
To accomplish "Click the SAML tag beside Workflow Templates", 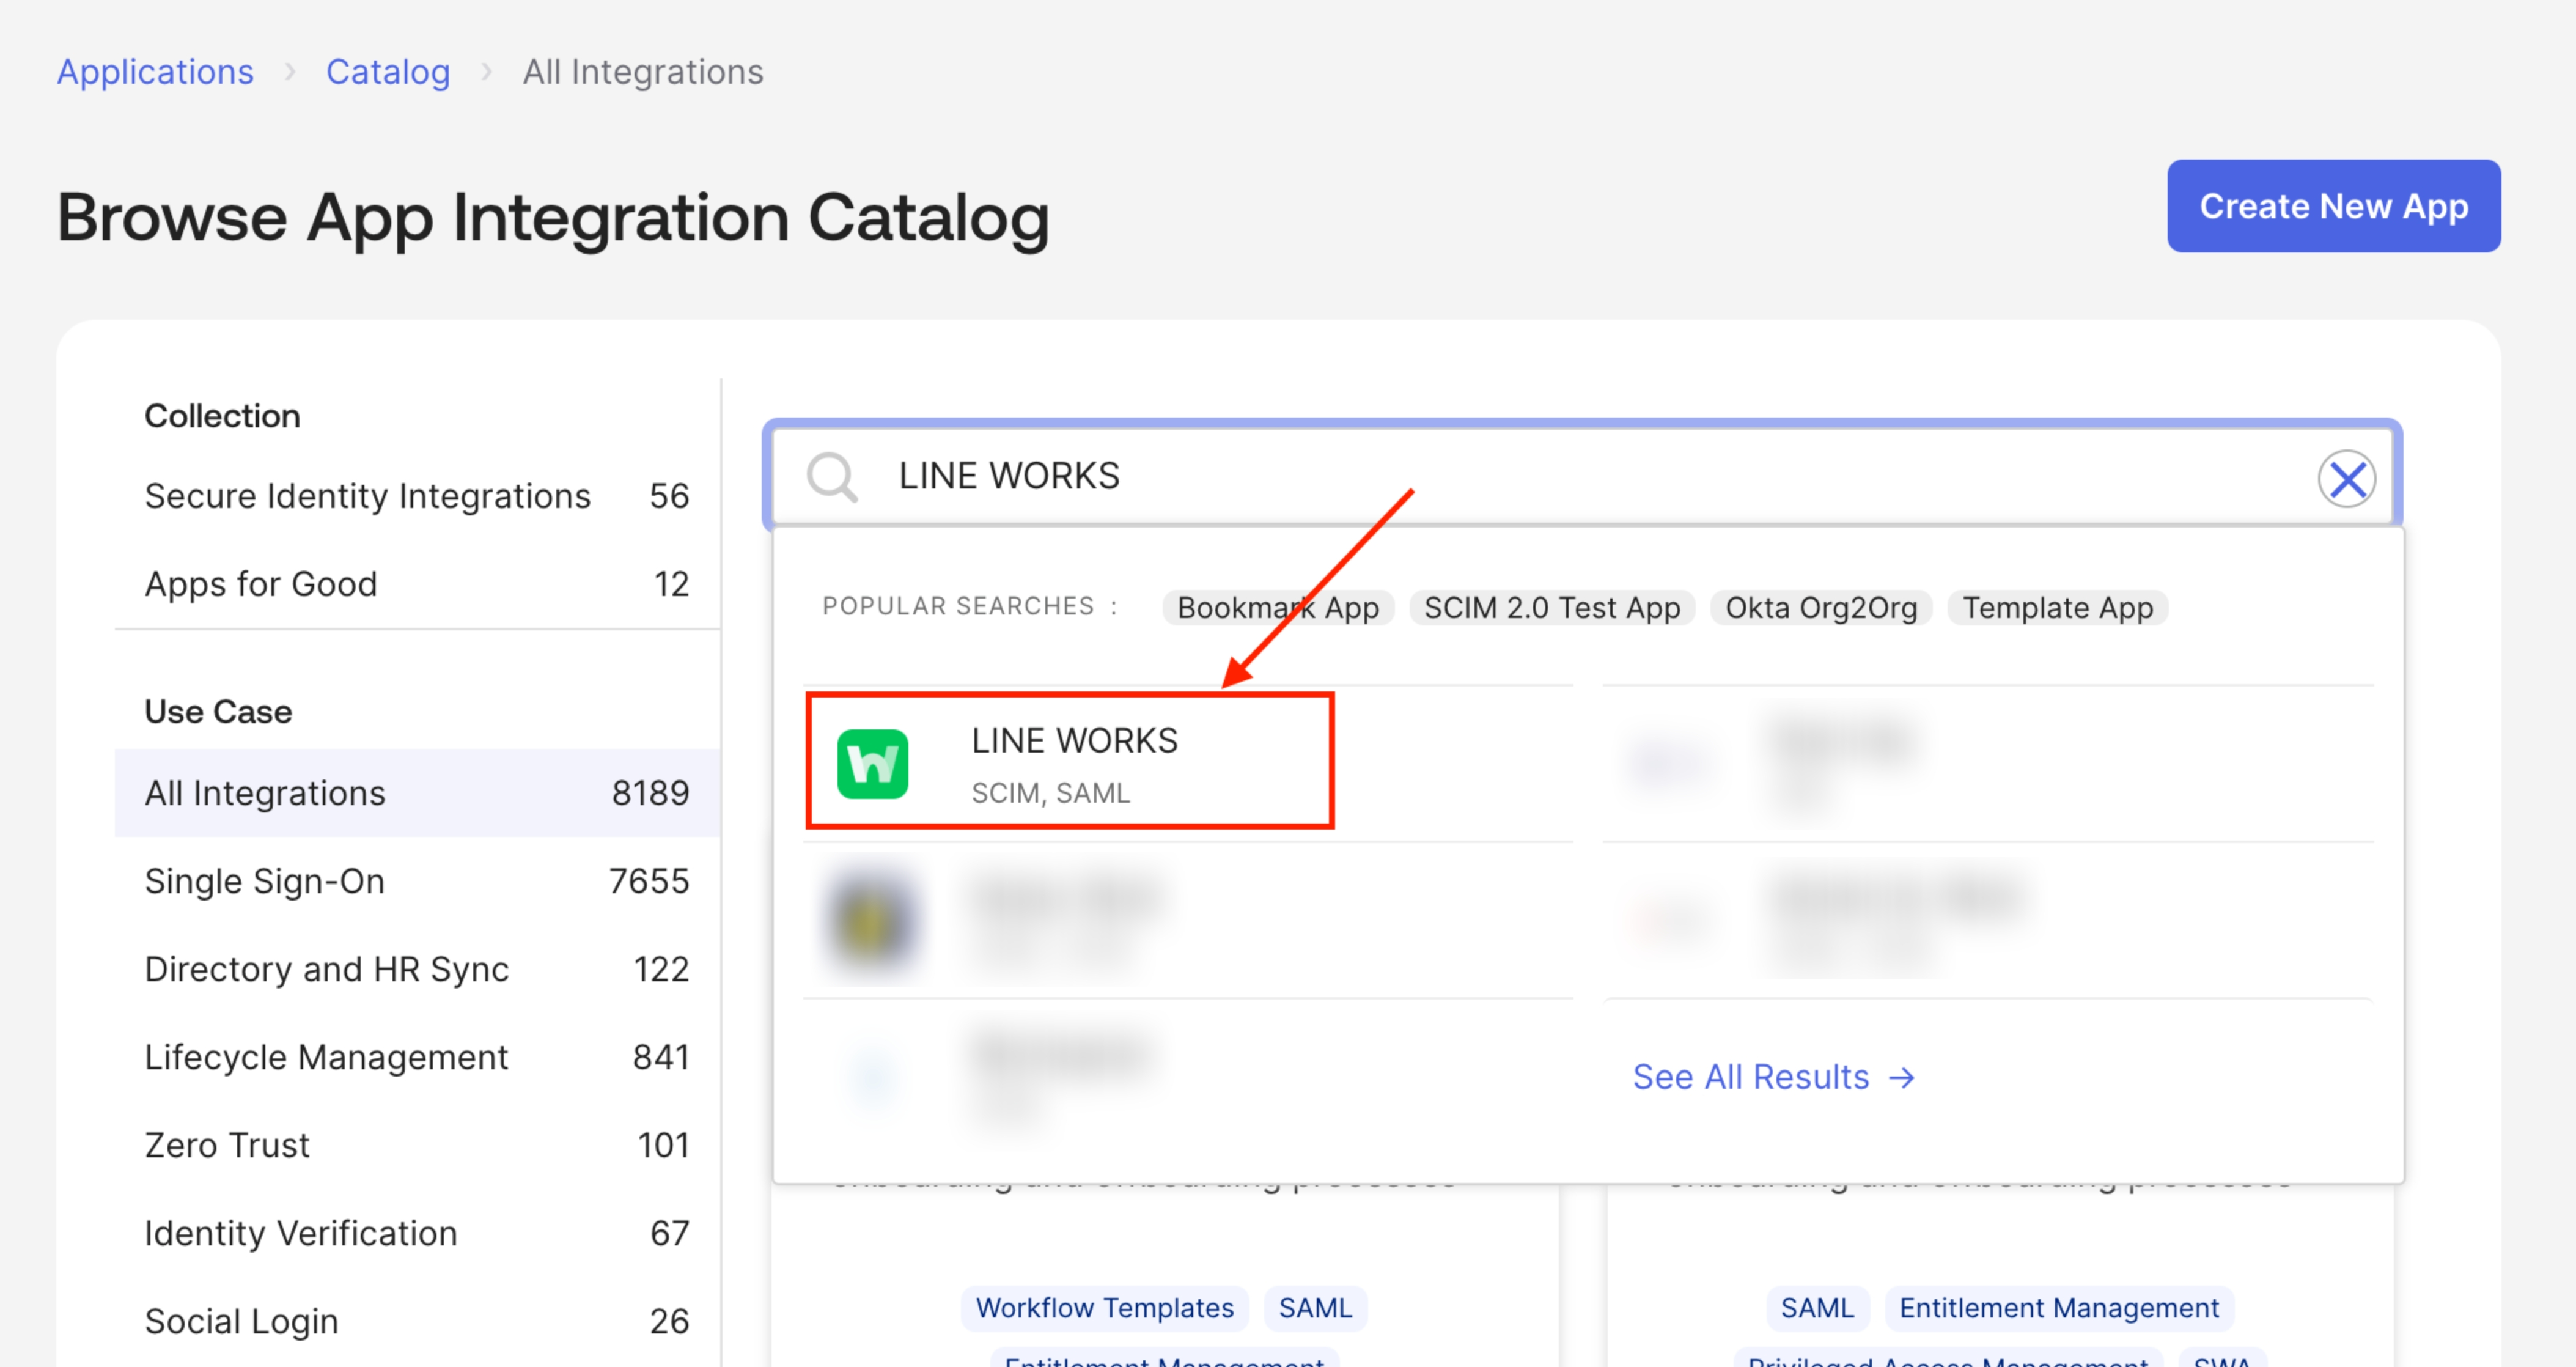I will (1315, 1308).
